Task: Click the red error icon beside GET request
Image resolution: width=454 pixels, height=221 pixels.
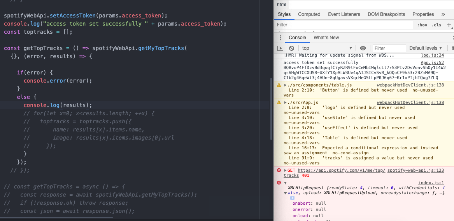Action: pyautogui.click(x=279, y=170)
